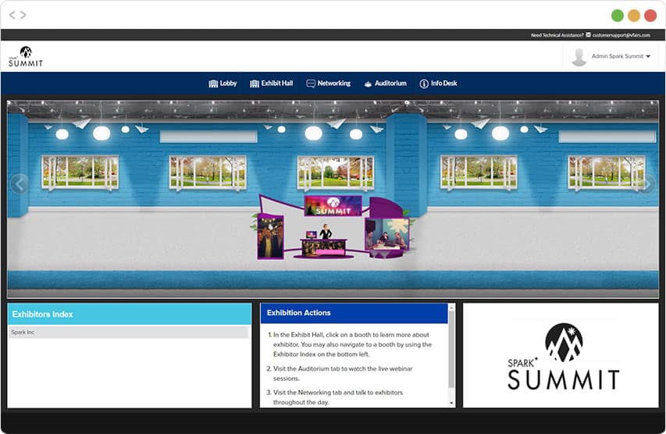The width and height of the screenshot is (666, 434).
Task: Slide exhibit hall to the left with arrow
Action: 18,184
